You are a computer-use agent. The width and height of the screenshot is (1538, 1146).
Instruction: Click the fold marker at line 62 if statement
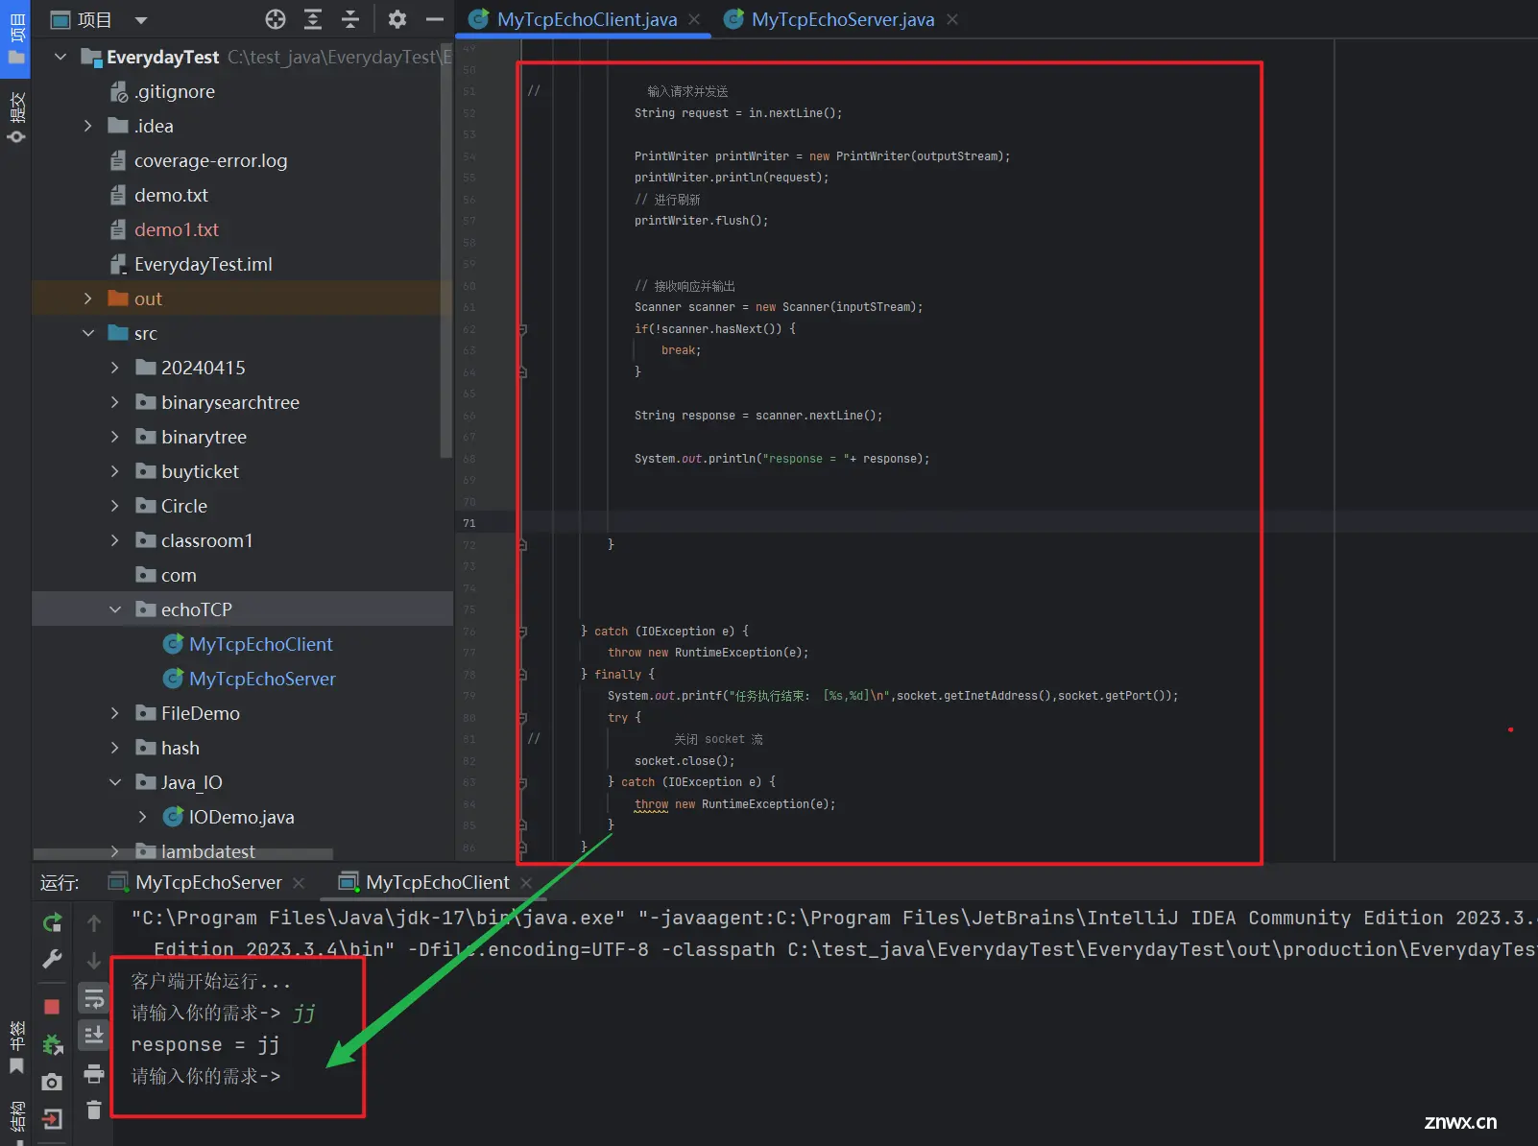(522, 329)
